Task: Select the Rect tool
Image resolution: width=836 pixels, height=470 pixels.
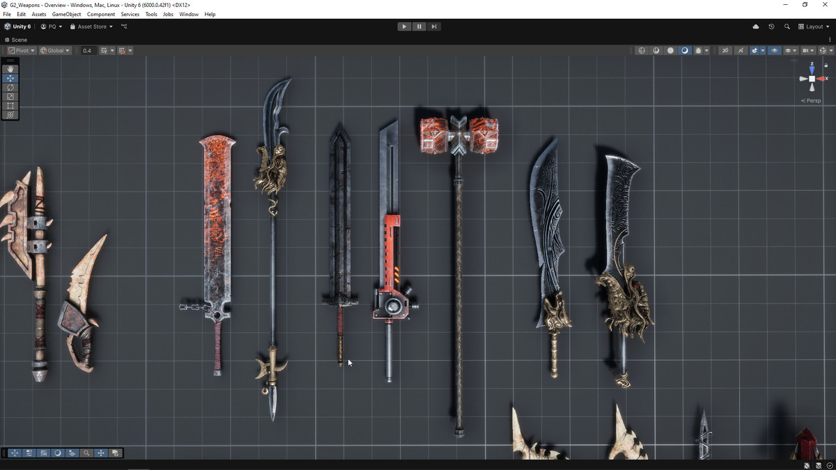Action: [x=10, y=105]
